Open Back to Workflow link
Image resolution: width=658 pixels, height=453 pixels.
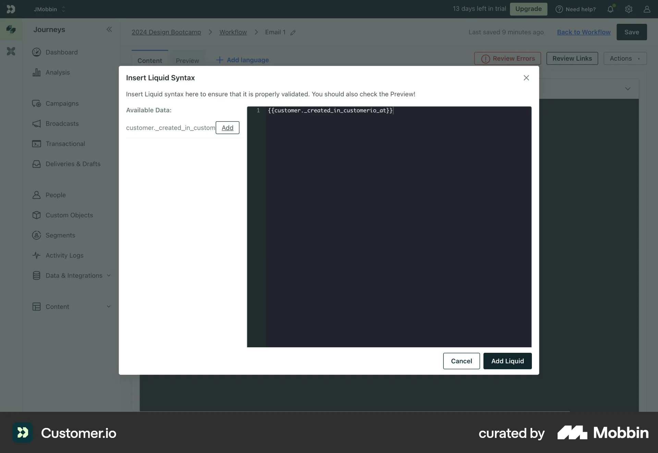584,32
